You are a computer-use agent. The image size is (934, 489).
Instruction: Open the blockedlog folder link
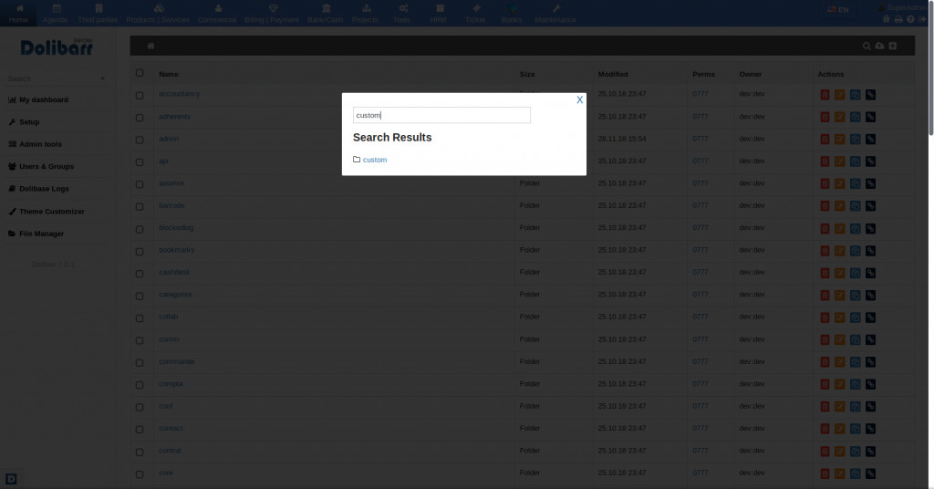pyautogui.click(x=176, y=227)
